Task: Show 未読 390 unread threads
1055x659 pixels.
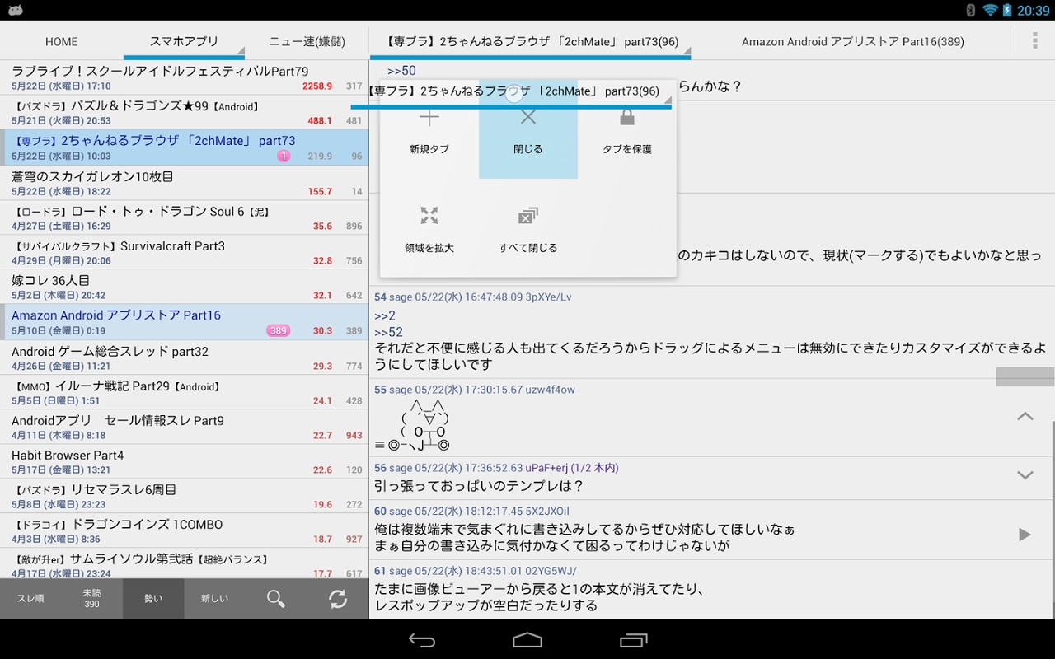Action: coord(91,599)
